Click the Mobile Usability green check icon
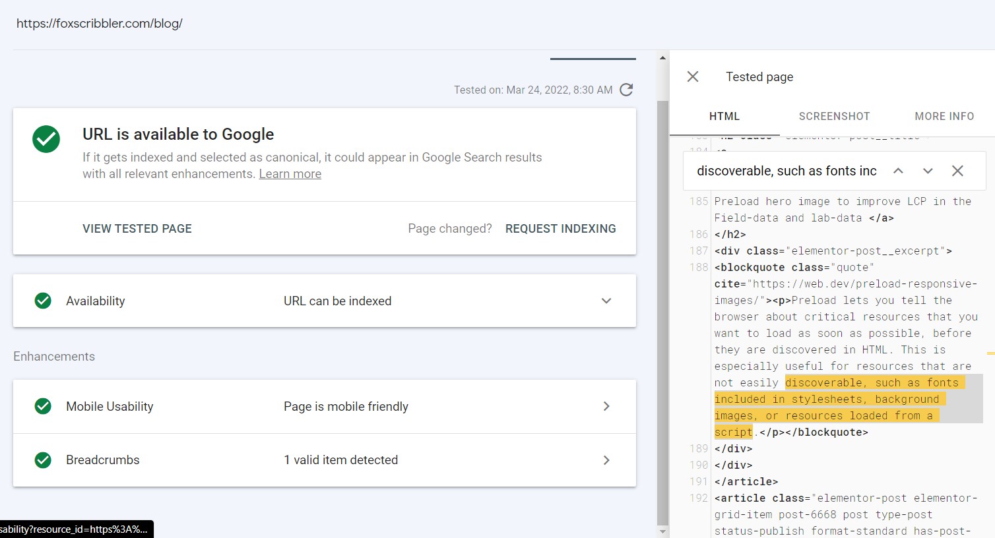 pos(43,406)
